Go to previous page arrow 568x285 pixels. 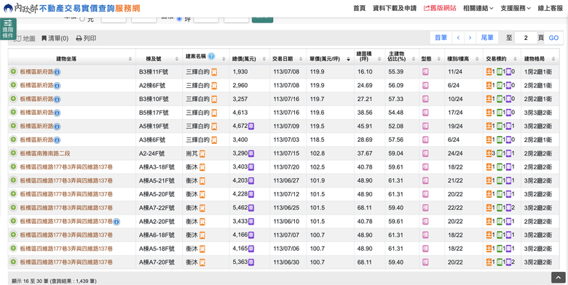(x=458, y=38)
